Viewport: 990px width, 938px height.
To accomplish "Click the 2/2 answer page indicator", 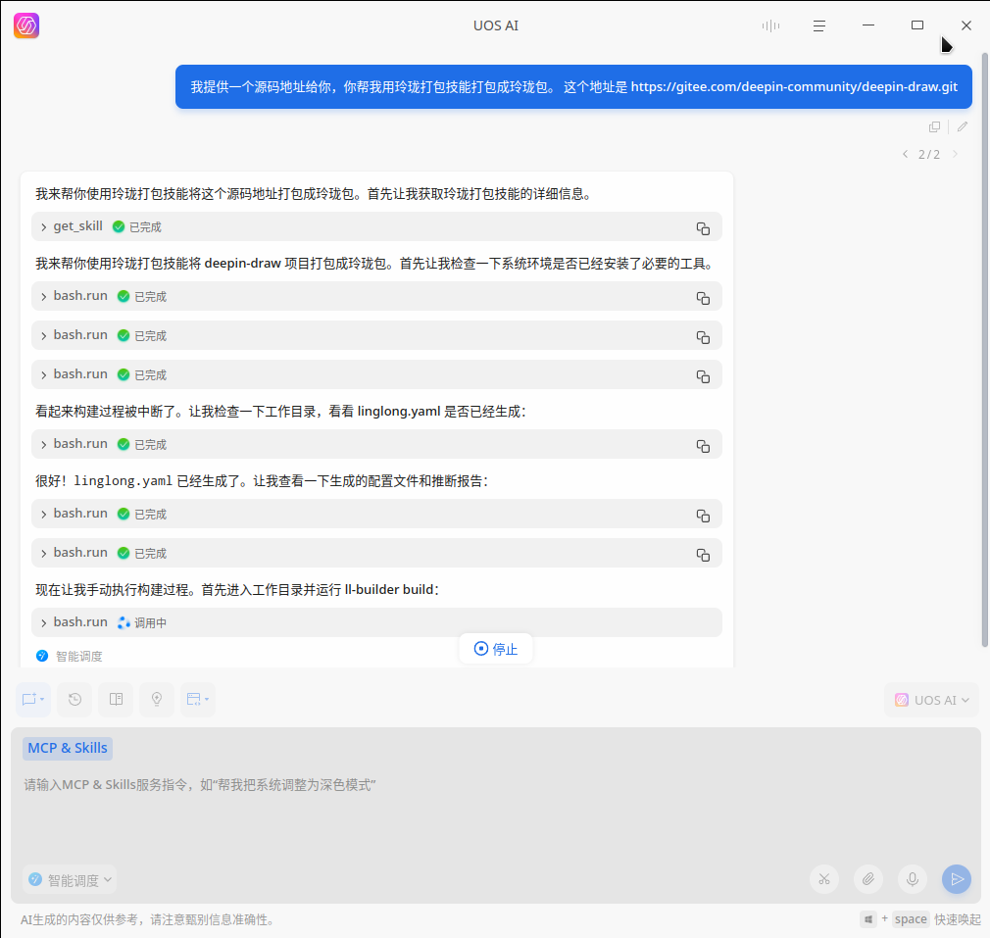I will click(929, 155).
